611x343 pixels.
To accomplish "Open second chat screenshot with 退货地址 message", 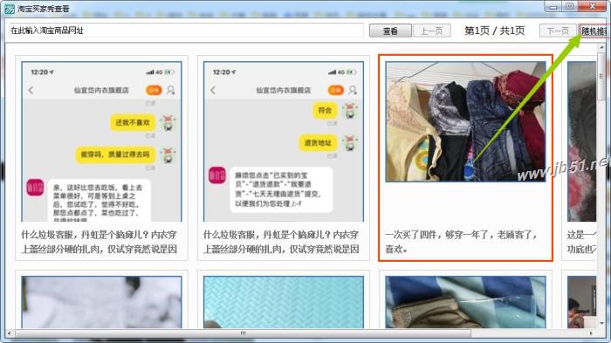I will tap(284, 141).
